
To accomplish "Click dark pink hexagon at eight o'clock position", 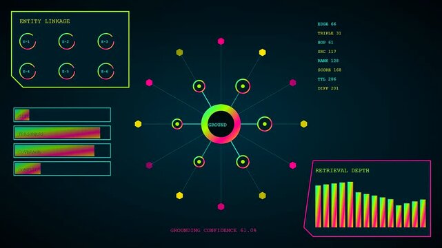I will coord(150,165).
